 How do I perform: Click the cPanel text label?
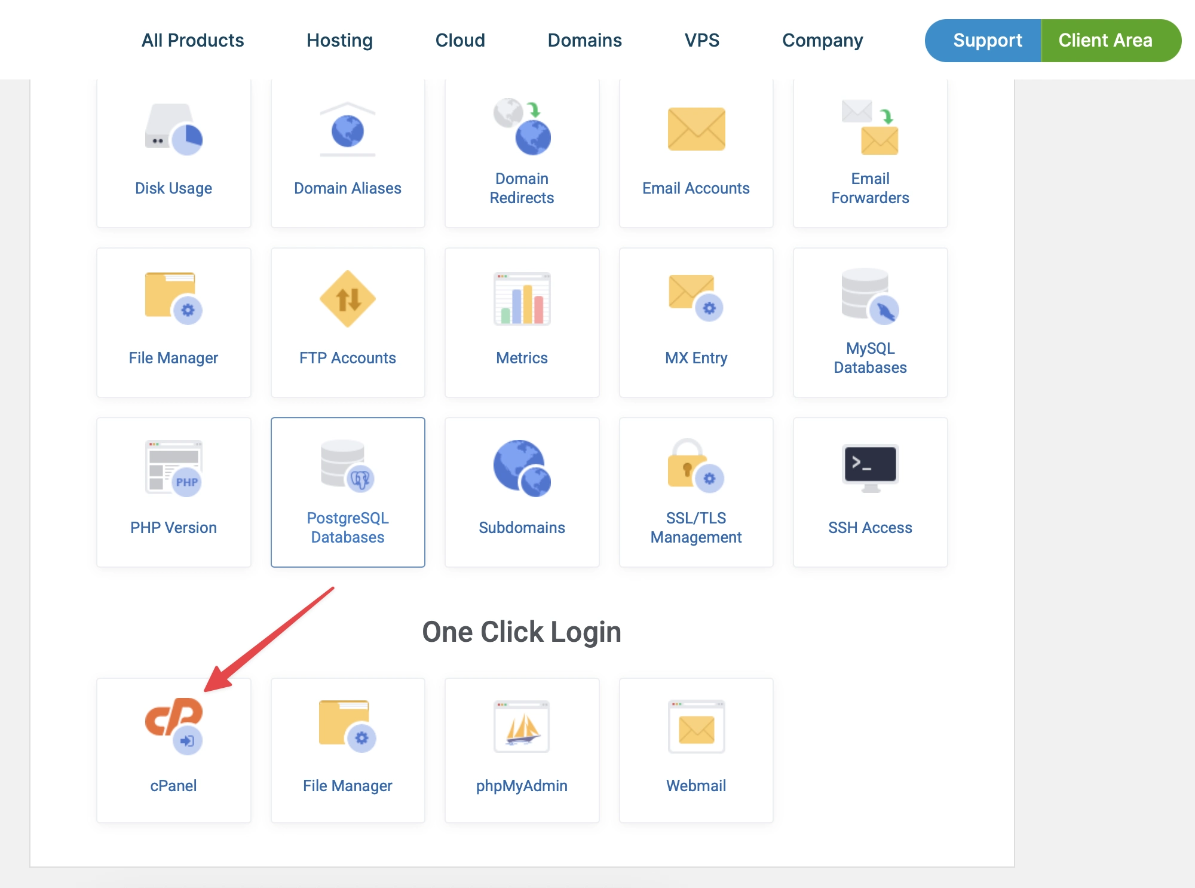[x=174, y=786]
